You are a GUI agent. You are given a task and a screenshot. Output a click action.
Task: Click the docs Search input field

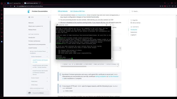pyautogui.click(x=136, y=11)
